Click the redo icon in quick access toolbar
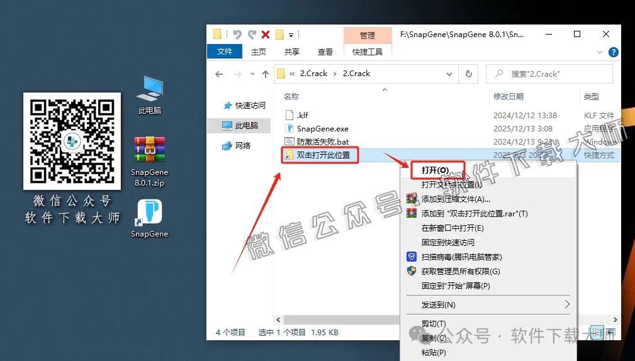Screen dimensions: 635x361 (x=252, y=35)
